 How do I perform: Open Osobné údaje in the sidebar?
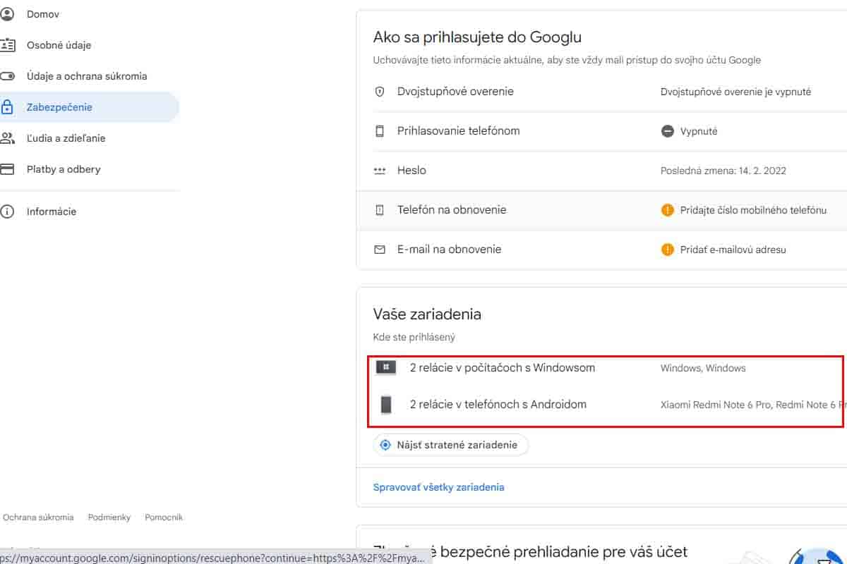pos(89,45)
